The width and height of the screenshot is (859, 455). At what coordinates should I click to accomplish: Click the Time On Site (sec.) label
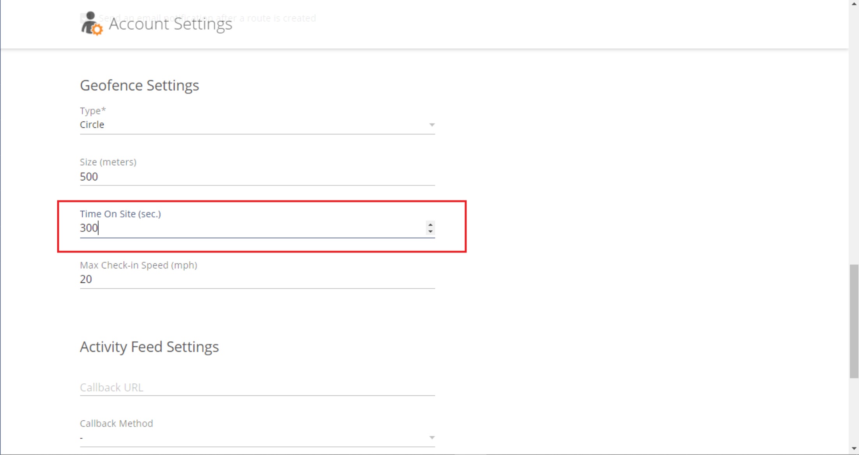tap(120, 214)
